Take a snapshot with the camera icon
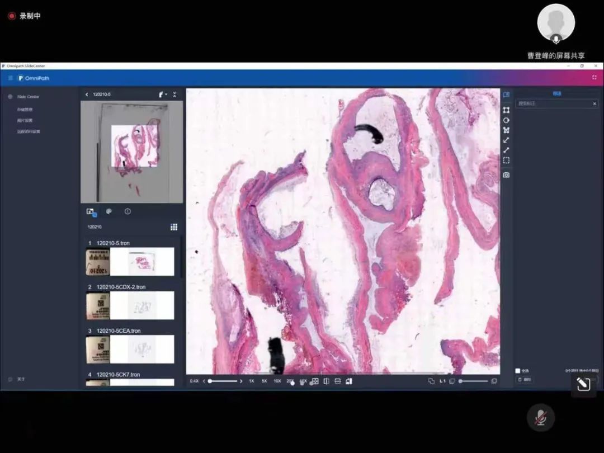This screenshot has width=604, height=453. tap(506, 175)
